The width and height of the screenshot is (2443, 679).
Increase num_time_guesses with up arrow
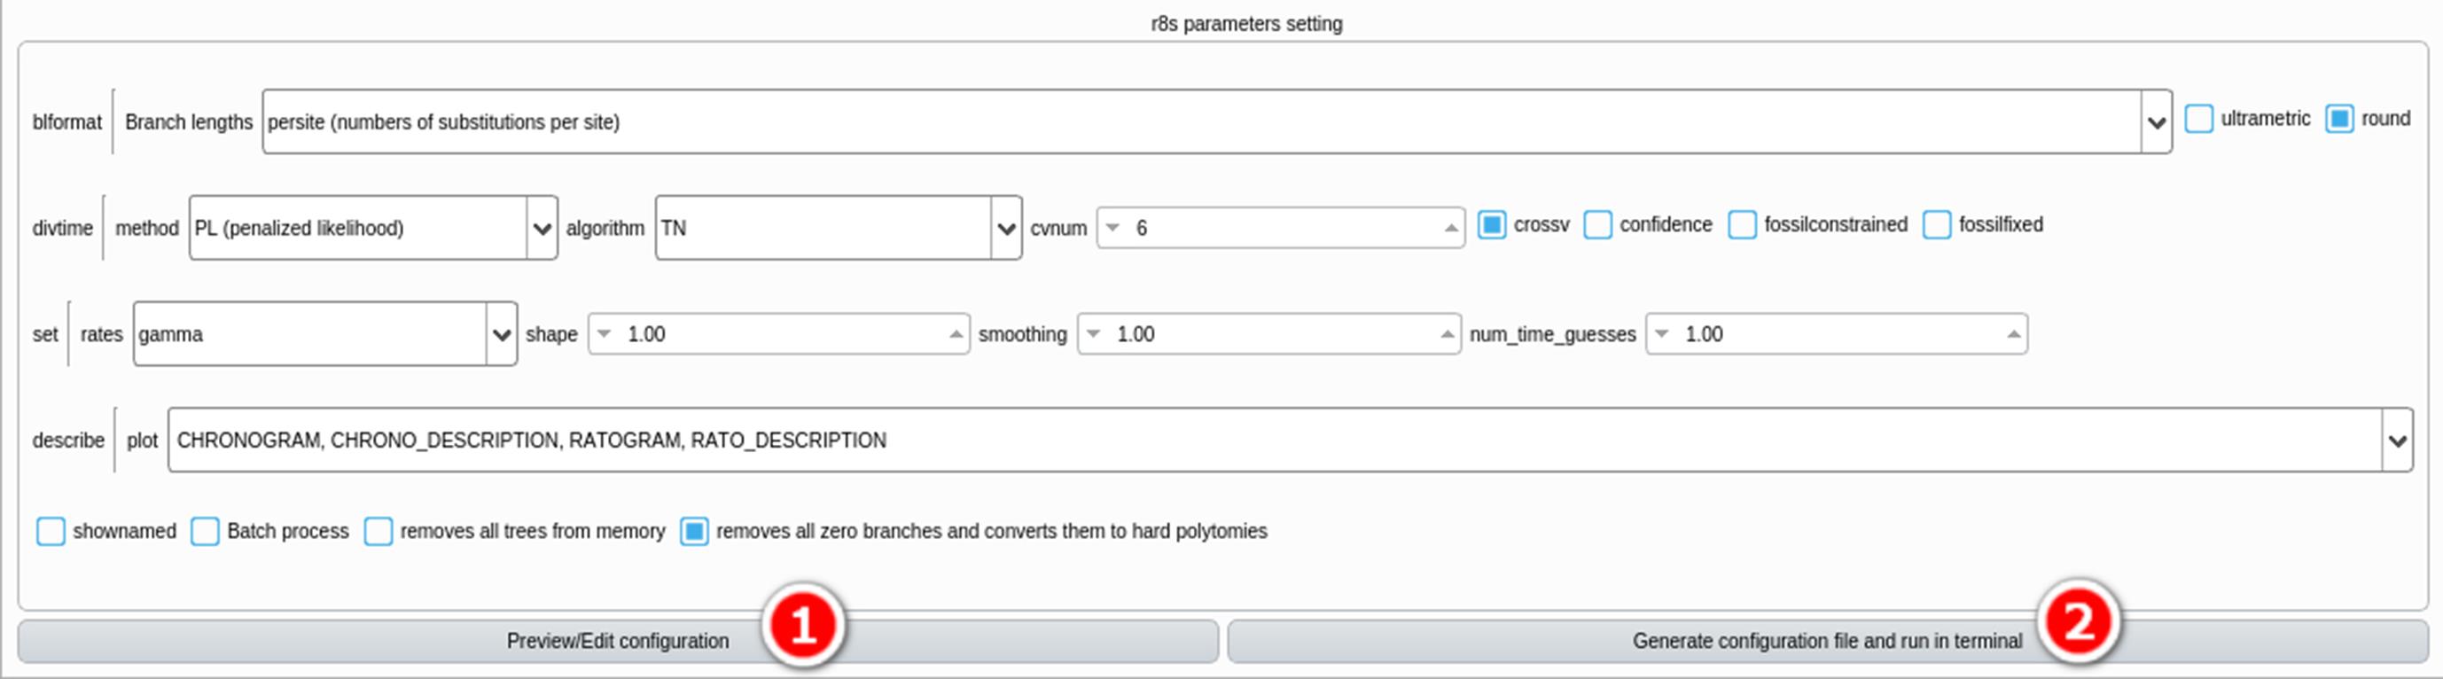[2013, 334]
